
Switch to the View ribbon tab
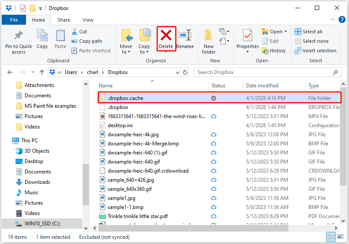pyautogui.click(x=88, y=20)
